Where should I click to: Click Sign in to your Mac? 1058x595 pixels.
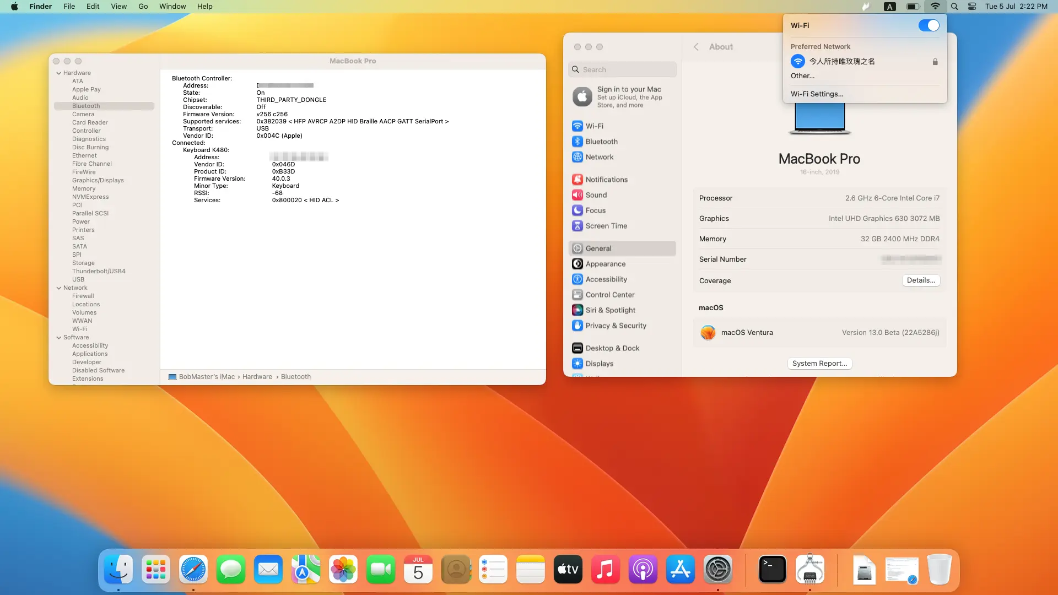(629, 89)
